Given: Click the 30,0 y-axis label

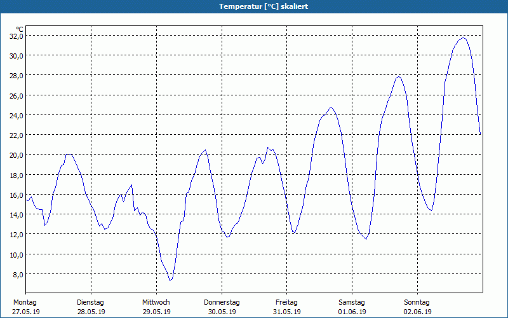Looking at the screenshot, I should tap(17, 56).
